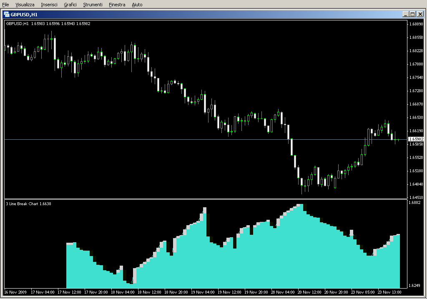Close the GBPUSD,H1 chart window
Viewport: 427px width, 299px height.
420,14
